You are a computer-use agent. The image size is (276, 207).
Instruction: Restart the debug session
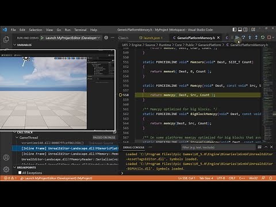(263, 37)
